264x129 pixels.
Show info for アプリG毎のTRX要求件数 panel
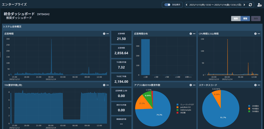pos(191,85)
